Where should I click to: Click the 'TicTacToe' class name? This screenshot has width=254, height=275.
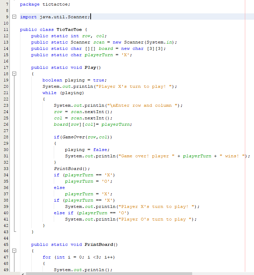pos(69,30)
